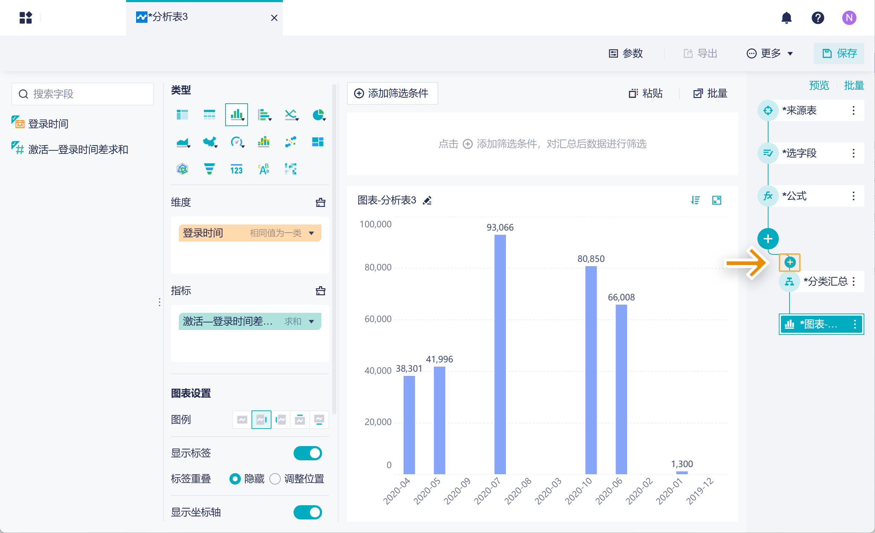
Task: Edit the chart title with pencil icon
Action: (x=427, y=201)
